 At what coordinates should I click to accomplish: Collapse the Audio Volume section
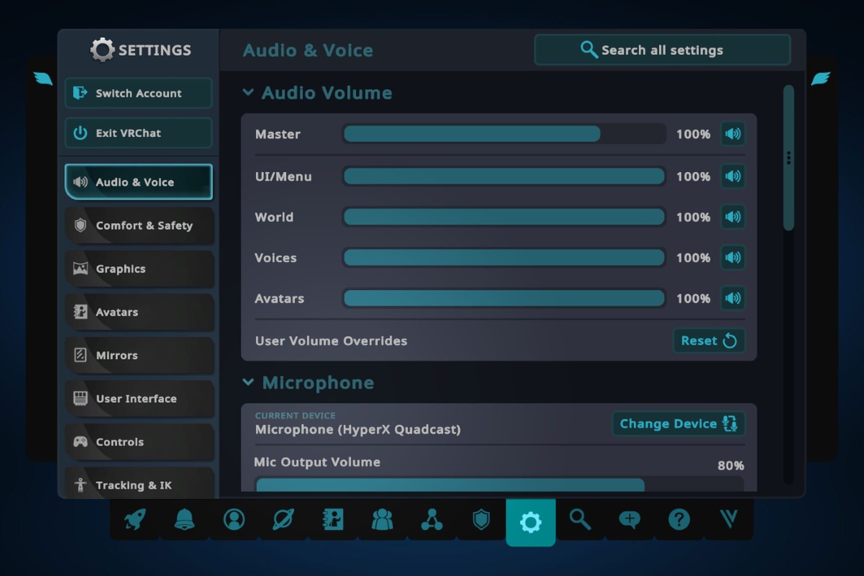pyautogui.click(x=249, y=92)
